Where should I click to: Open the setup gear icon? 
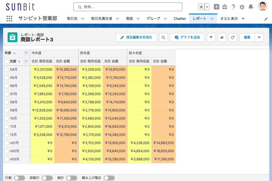click(x=242, y=7)
